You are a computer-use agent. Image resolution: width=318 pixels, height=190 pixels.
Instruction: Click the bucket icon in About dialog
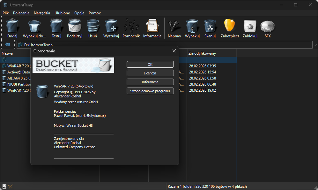(x=42, y=91)
